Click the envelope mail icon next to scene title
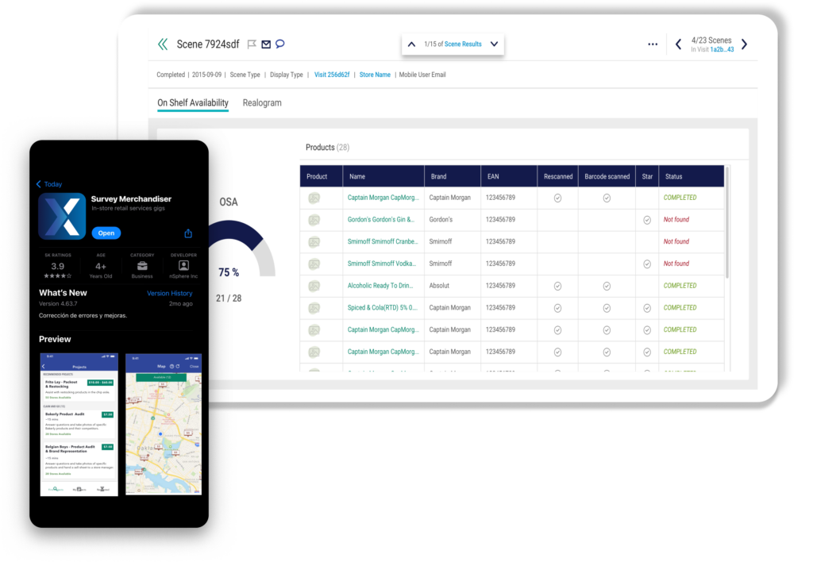This screenshot has height=562, width=813. pos(266,44)
